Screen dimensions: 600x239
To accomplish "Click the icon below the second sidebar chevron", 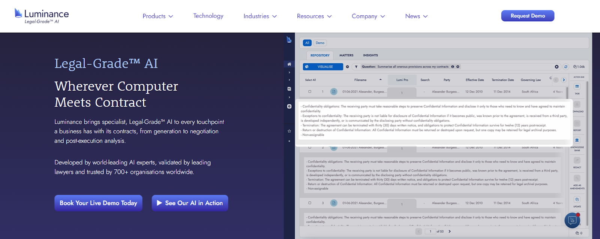I will (289, 89).
